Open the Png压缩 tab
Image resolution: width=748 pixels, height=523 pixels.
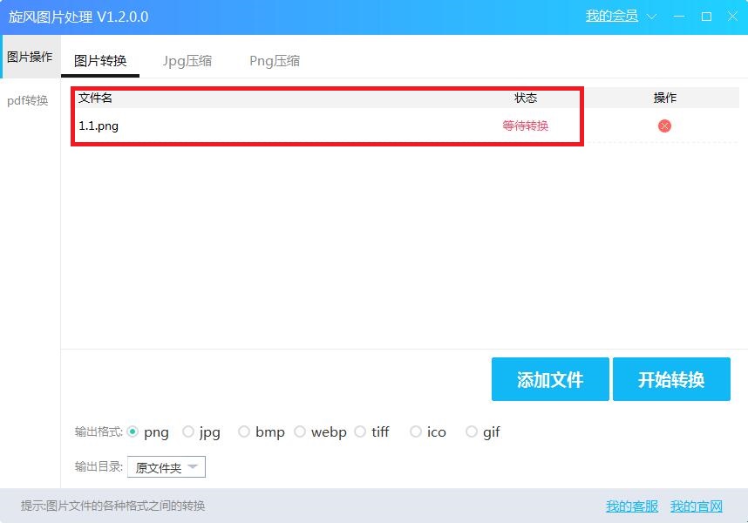coord(274,61)
